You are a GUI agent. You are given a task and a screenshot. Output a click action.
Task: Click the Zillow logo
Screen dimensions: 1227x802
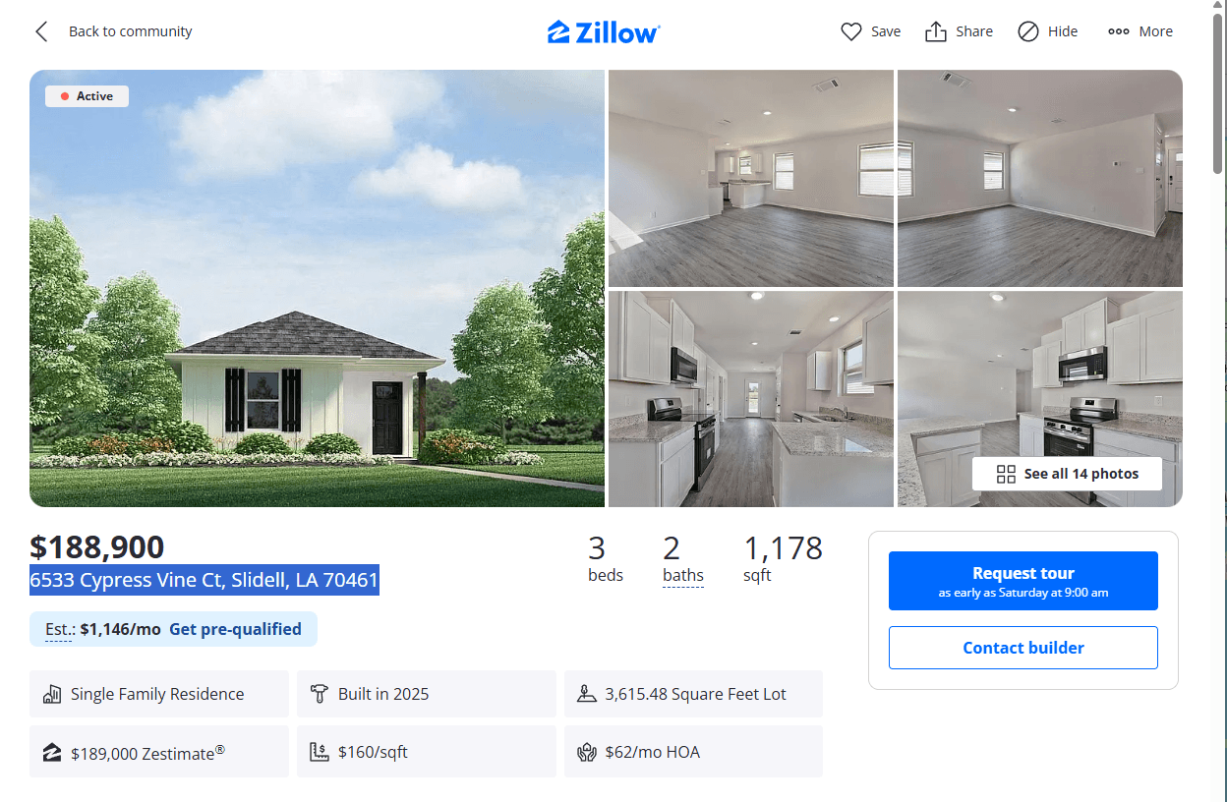604,31
